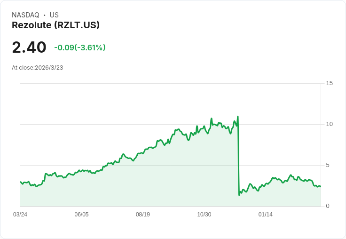Click the NASDAQ exchange label
Viewport: 346px width, 239px height.
[25, 15]
